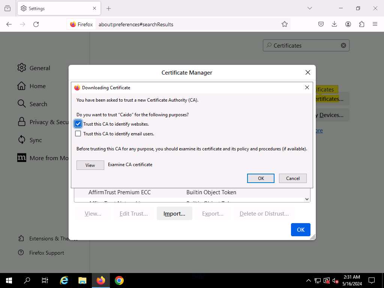Enable Trust this CA for email users
The height and width of the screenshot is (288, 384).
[78, 134]
